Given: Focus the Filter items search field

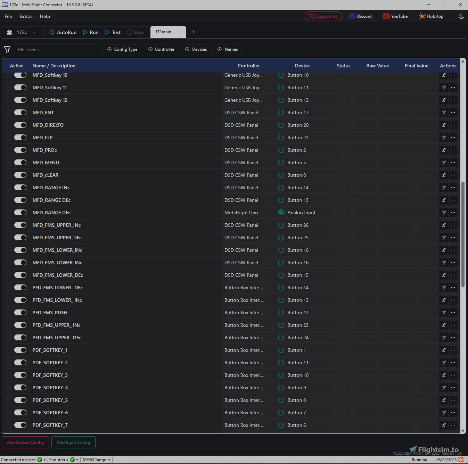Looking at the screenshot, I should (x=57, y=49).
